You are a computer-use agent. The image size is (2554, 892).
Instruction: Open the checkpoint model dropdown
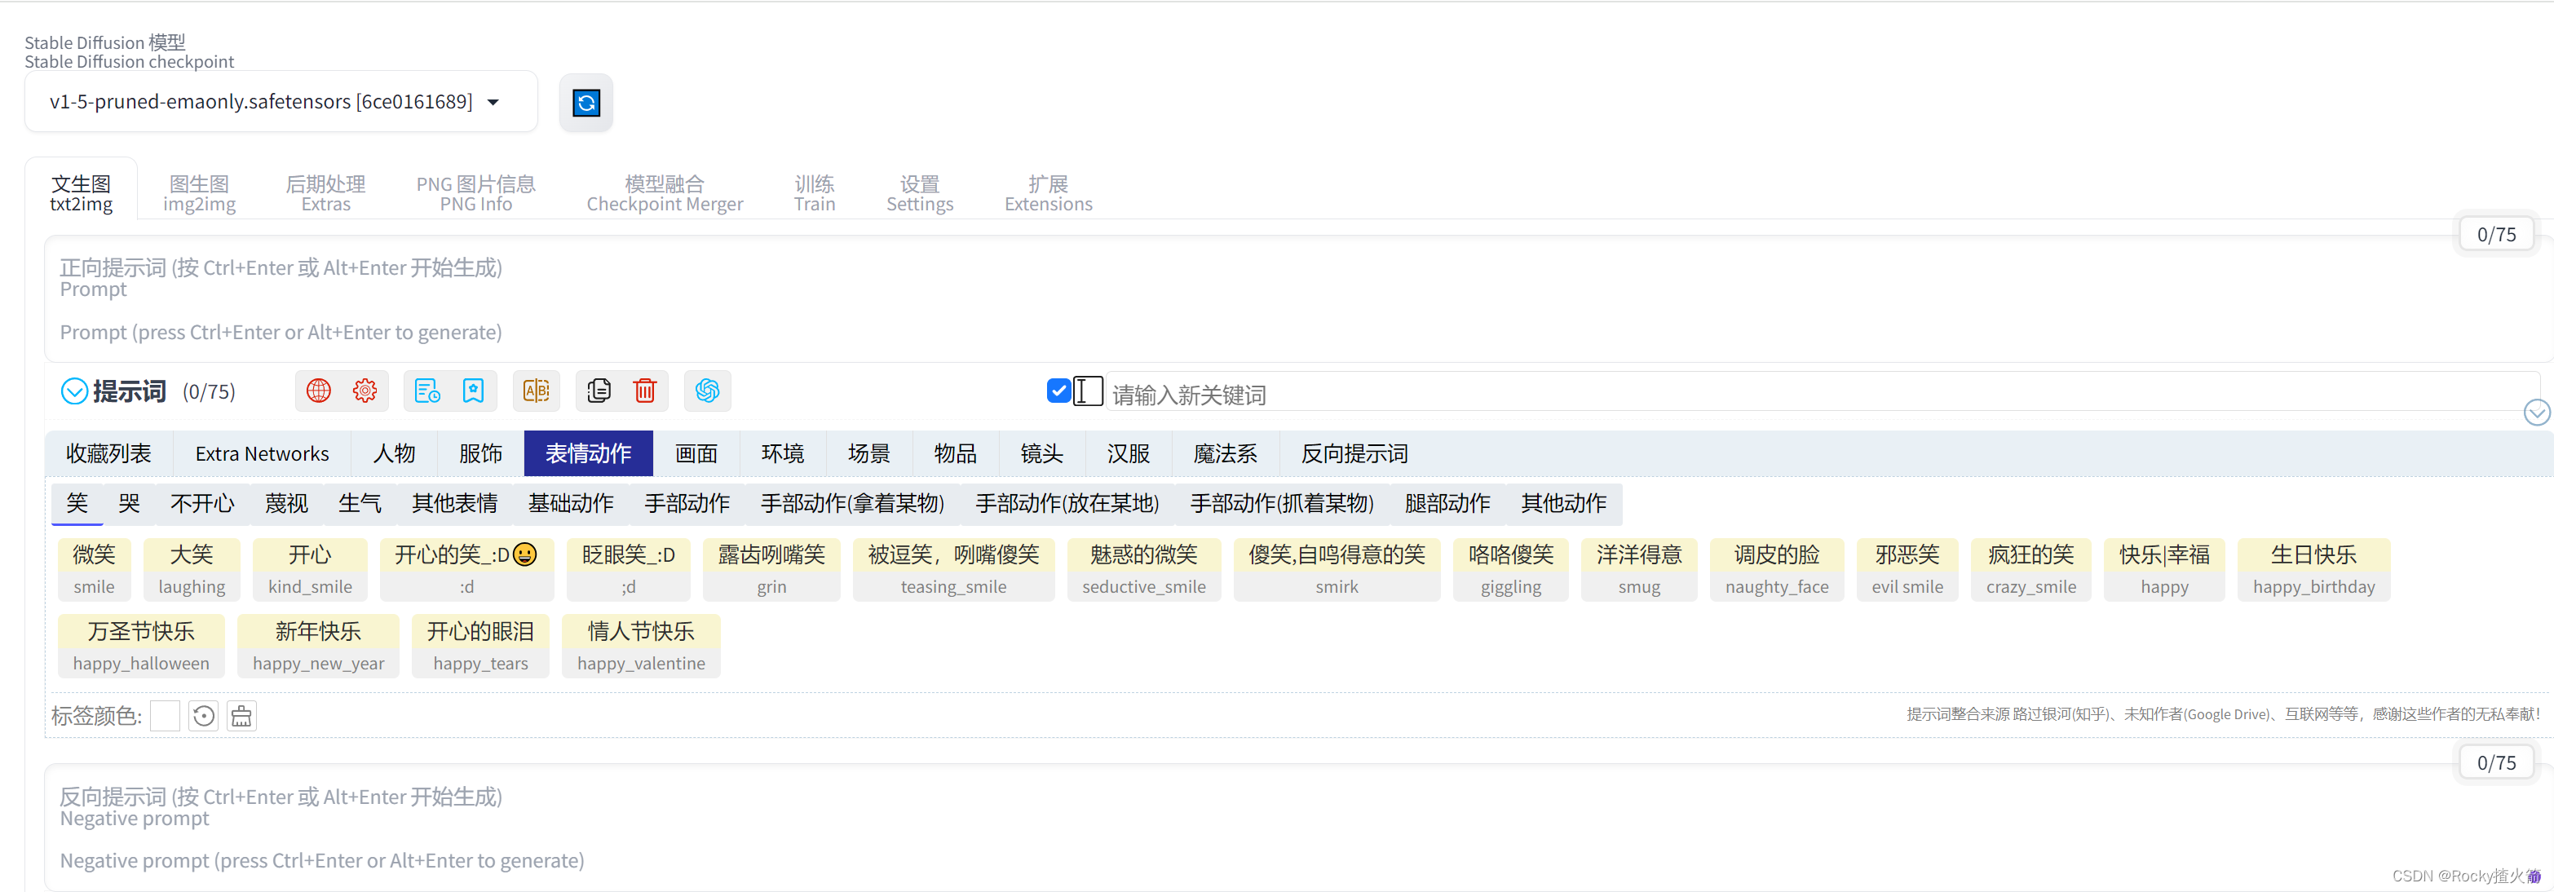tap(281, 101)
